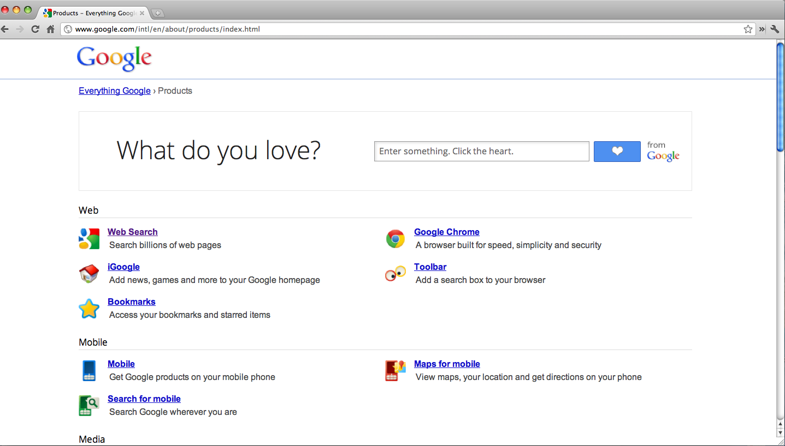Click the 'Search billions of web pages' description
The image size is (785, 446).
point(165,245)
